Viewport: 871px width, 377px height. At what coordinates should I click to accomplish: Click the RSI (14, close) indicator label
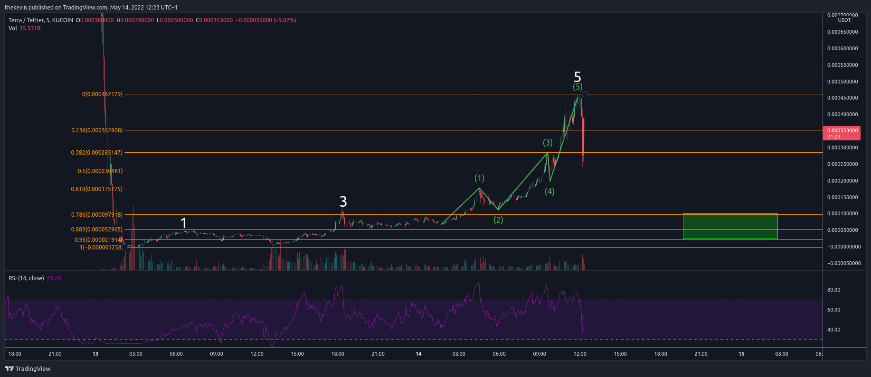click(x=26, y=278)
